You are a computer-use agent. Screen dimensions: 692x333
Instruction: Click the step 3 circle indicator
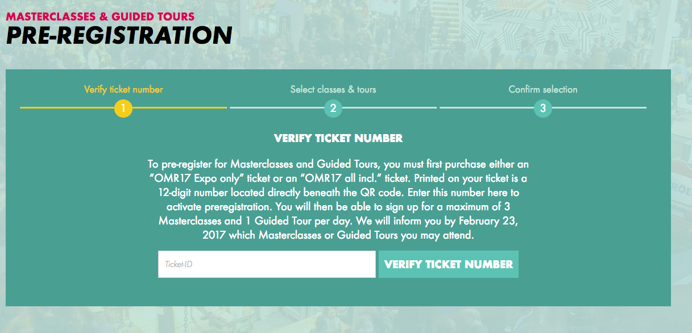click(543, 108)
